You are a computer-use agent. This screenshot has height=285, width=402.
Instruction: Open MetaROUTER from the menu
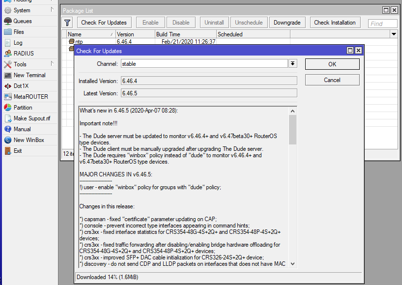coord(30,97)
